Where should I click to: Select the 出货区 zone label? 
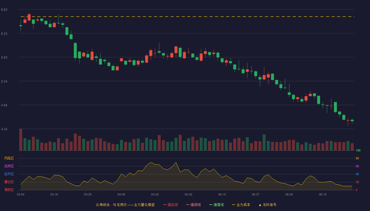[x=9, y=166]
